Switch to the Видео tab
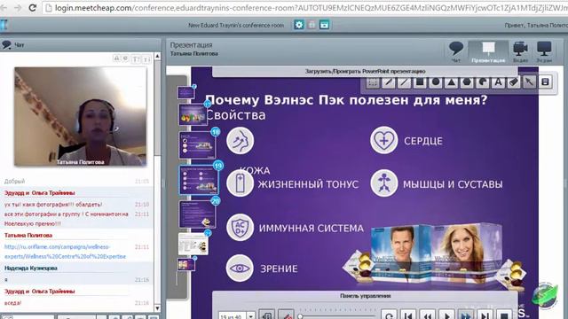This screenshot has width=568, height=319. (521, 51)
